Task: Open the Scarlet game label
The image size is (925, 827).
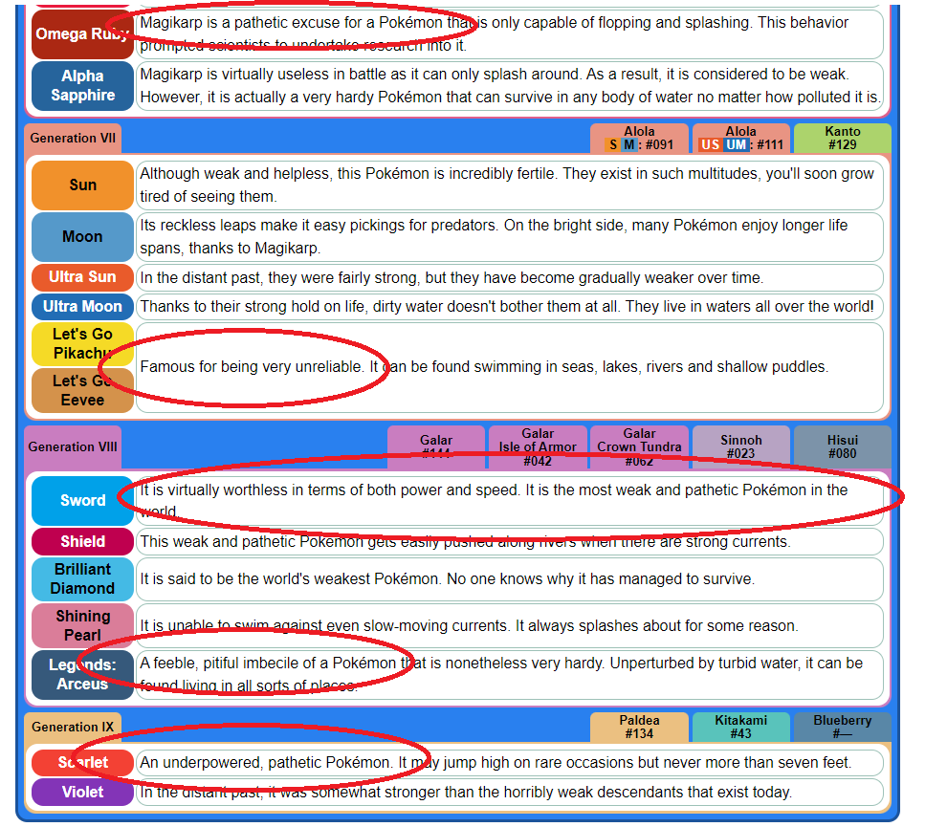Action: 82,763
